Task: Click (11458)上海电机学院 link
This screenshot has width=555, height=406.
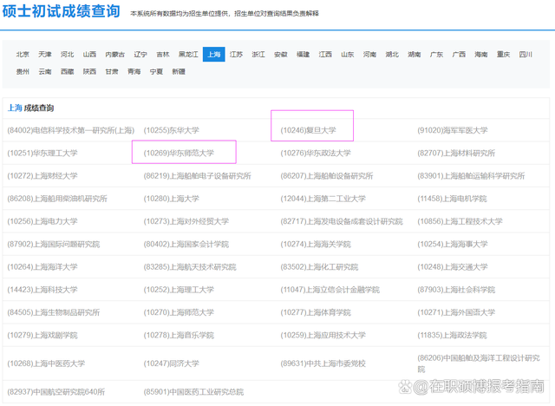Action: tap(453, 199)
